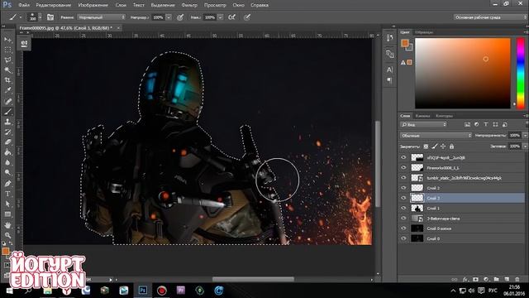
Task: Open workspace switcher Основная рабочая среда
Action: click(490, 17)
